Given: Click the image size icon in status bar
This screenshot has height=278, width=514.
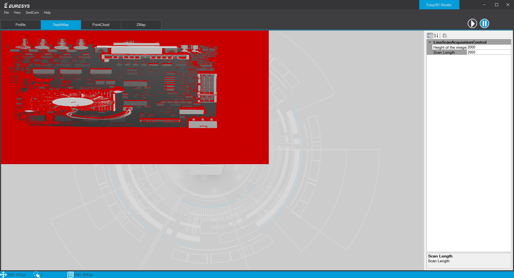Looking at the screenshot, I should (70, 275).
